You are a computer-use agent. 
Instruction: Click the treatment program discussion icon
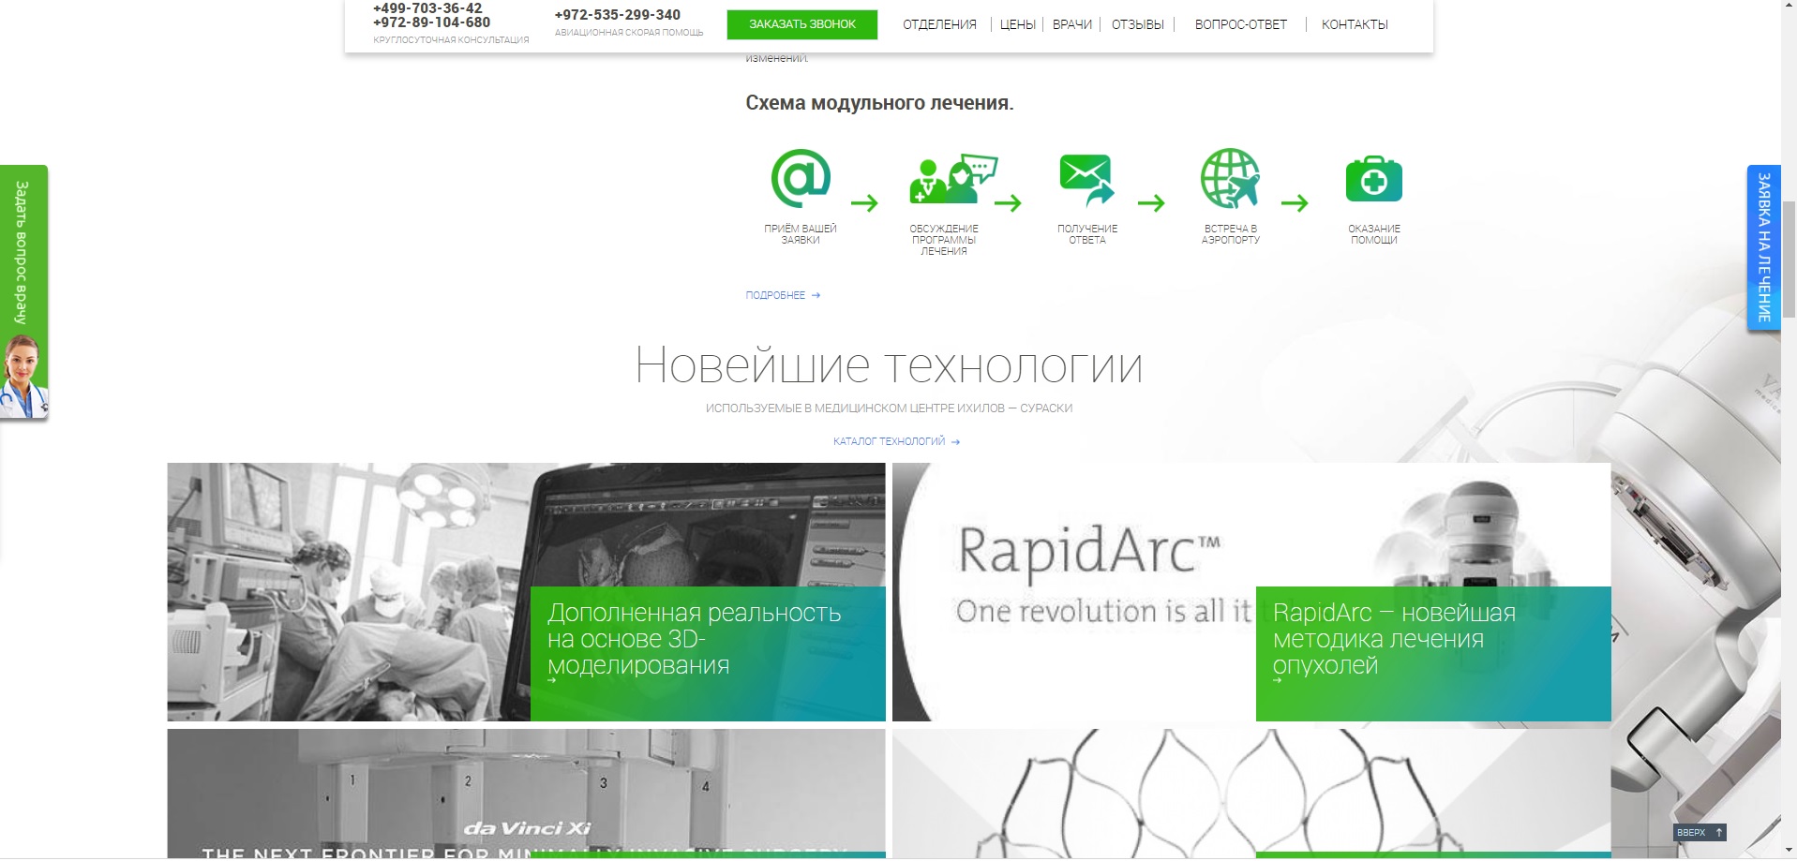click(952, 178)
